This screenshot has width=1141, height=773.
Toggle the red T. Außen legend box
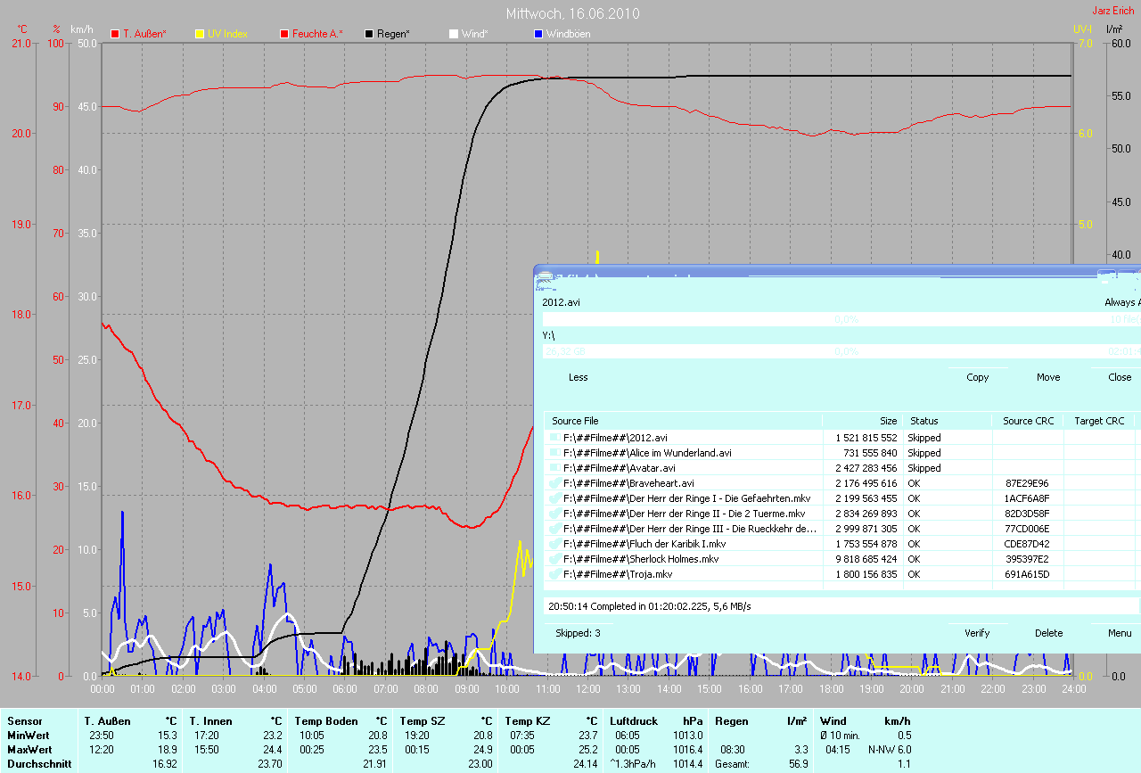coord(115,34)
